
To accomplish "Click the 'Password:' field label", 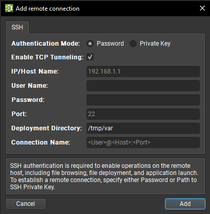I will (x=28, y=100).
